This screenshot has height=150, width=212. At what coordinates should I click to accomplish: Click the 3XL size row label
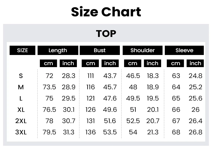(x=21, y=132)
